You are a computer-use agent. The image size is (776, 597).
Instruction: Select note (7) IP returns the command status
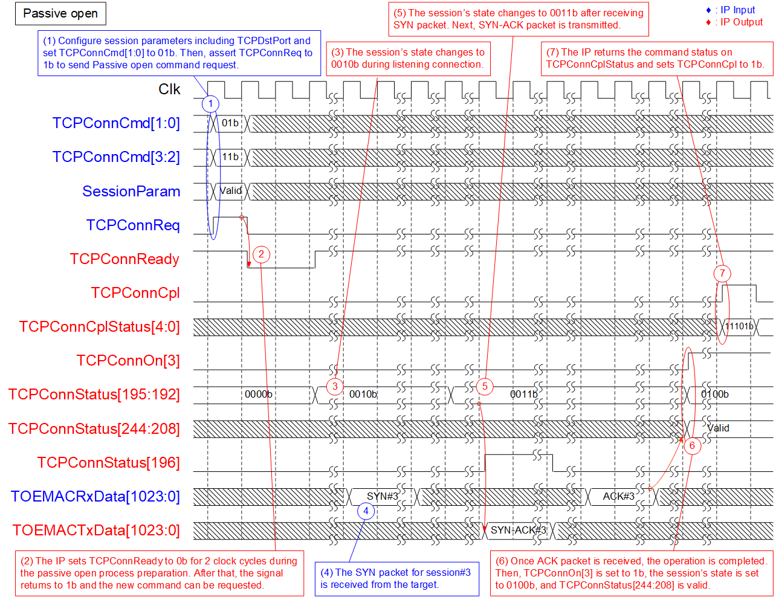pos(657,59)
